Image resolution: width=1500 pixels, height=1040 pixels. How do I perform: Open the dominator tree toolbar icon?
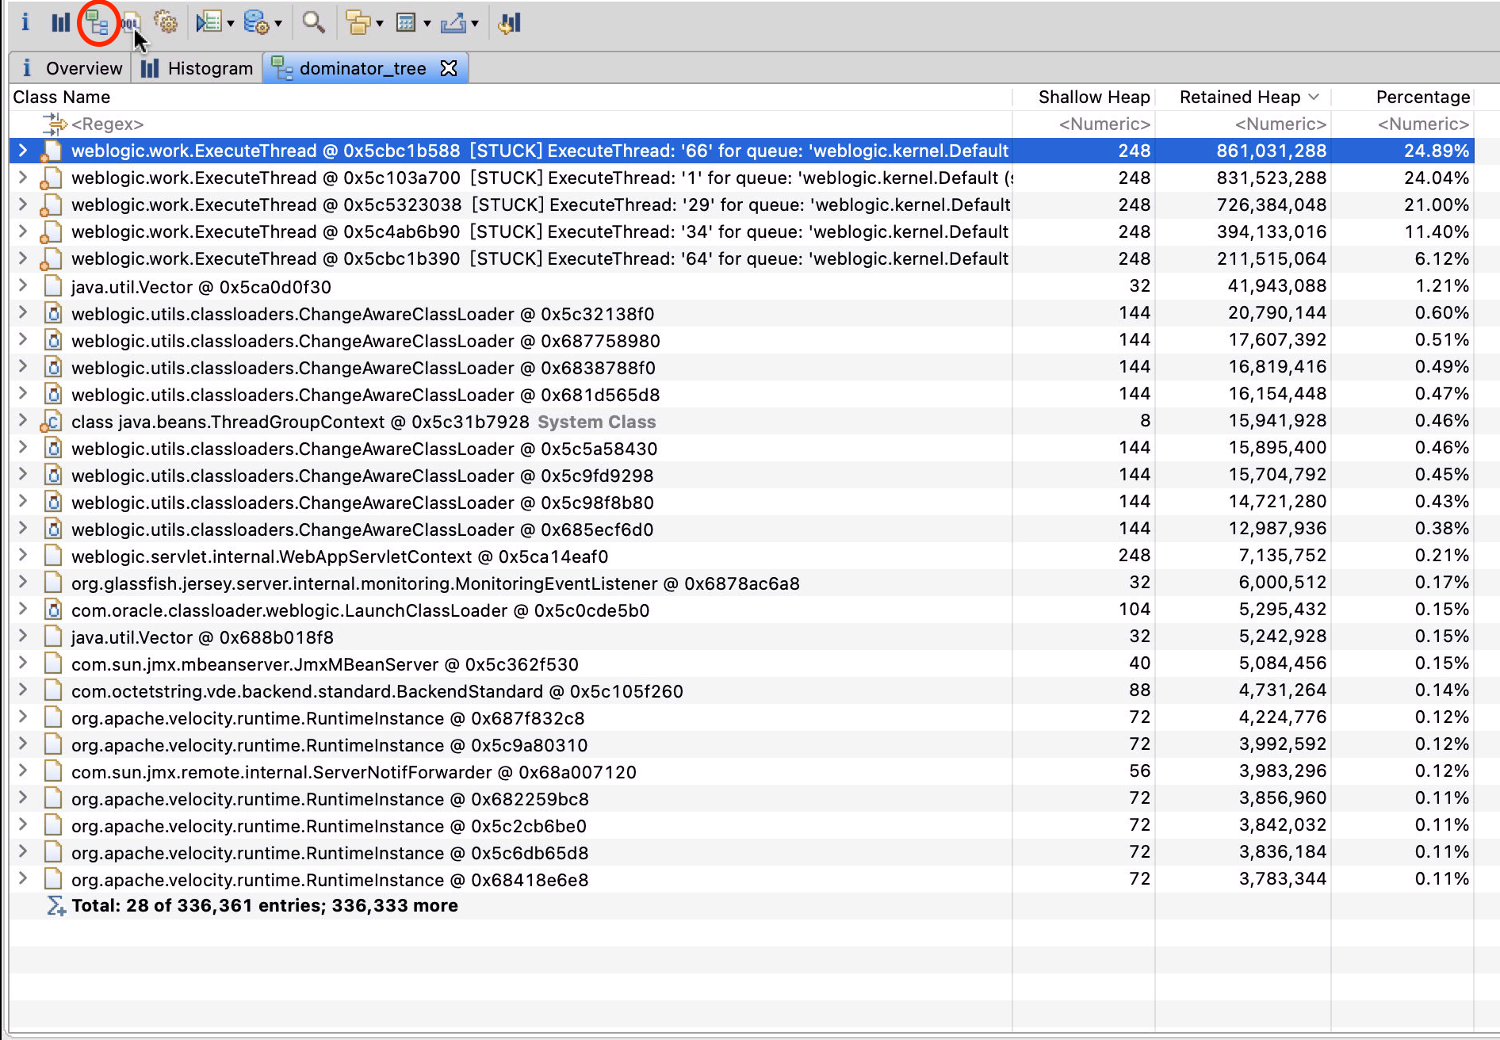(x=98, y=23)
